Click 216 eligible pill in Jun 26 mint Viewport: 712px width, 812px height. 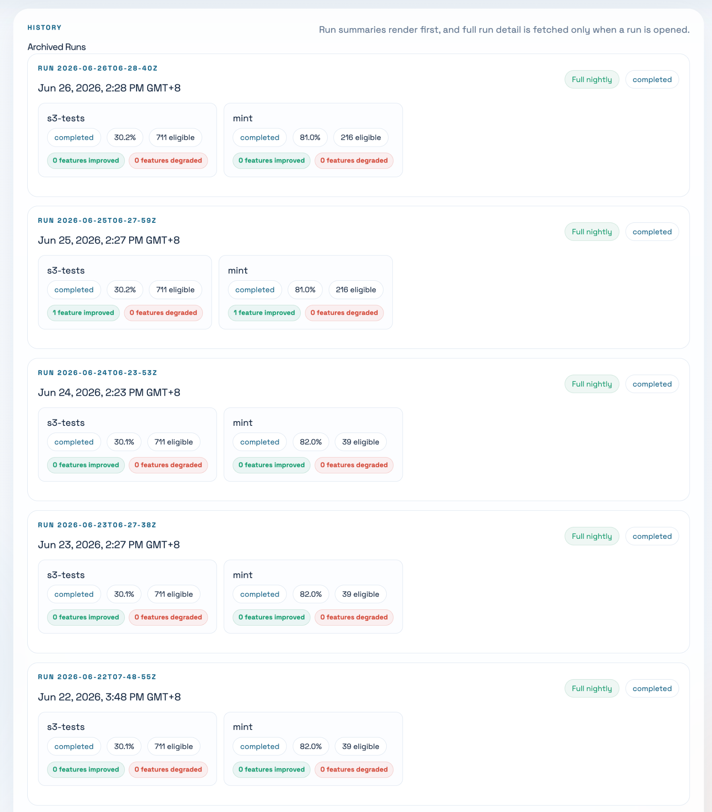[x=361, y=138]
